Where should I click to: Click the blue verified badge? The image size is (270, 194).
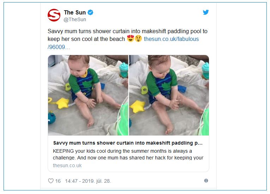pyautogui.click(x=90, y=12)
